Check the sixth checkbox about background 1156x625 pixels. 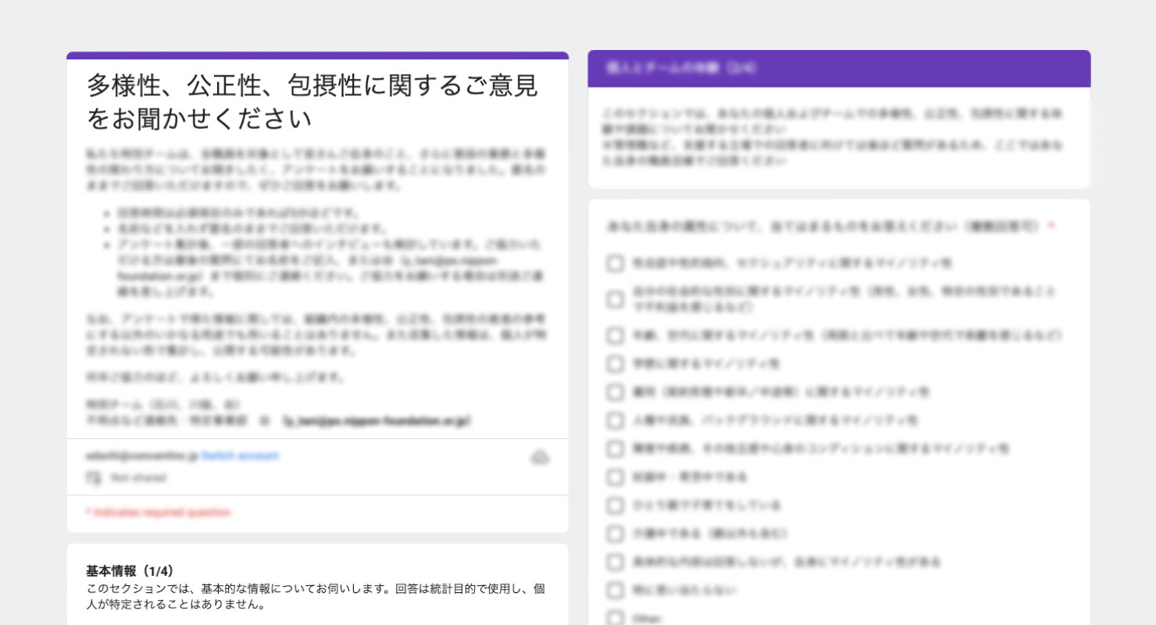pyautogui.click(x=615, y=420)
